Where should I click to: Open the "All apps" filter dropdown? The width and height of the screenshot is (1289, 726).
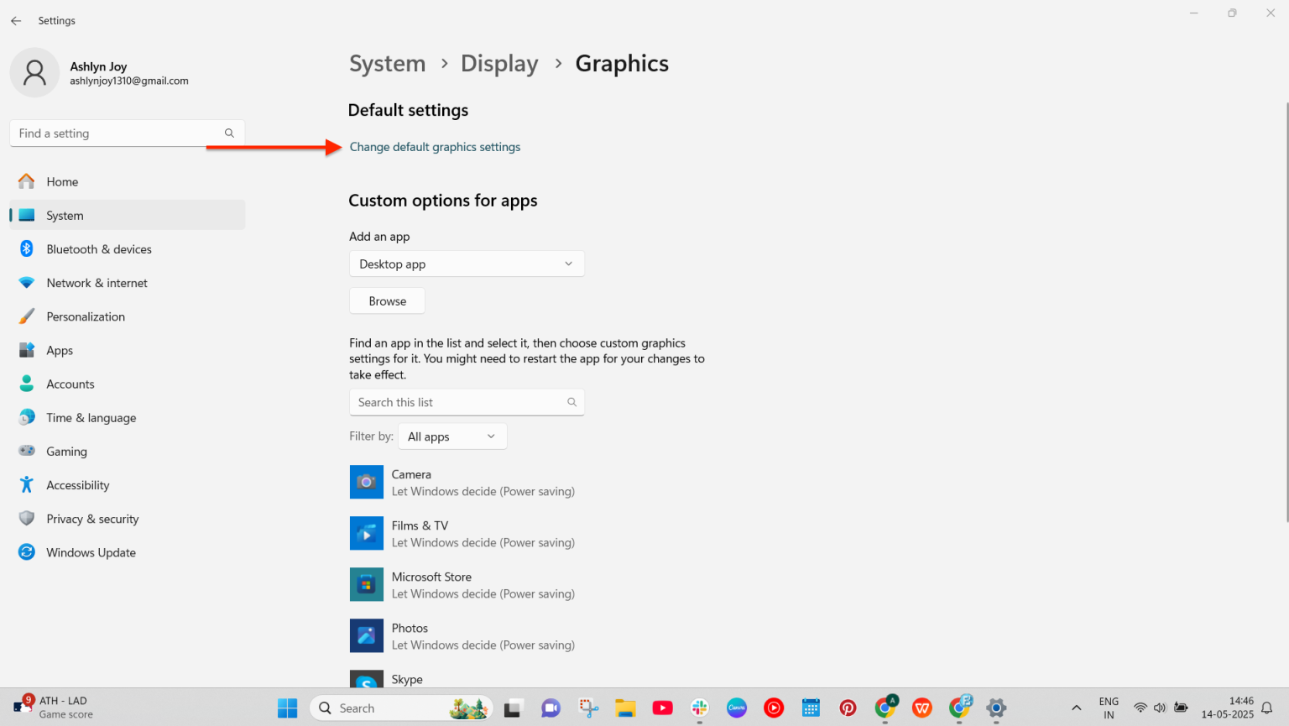(x=451, y=436)
